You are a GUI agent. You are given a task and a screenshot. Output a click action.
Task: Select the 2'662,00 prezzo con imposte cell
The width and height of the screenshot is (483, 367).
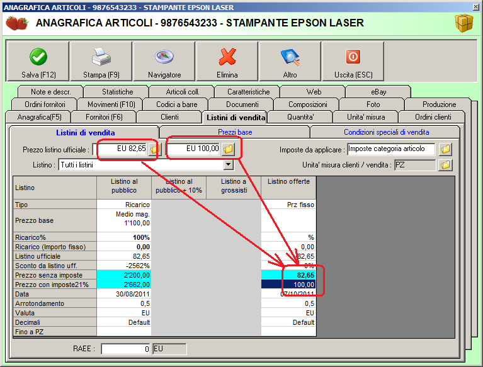pyautogui.click(x=124, y=285)
